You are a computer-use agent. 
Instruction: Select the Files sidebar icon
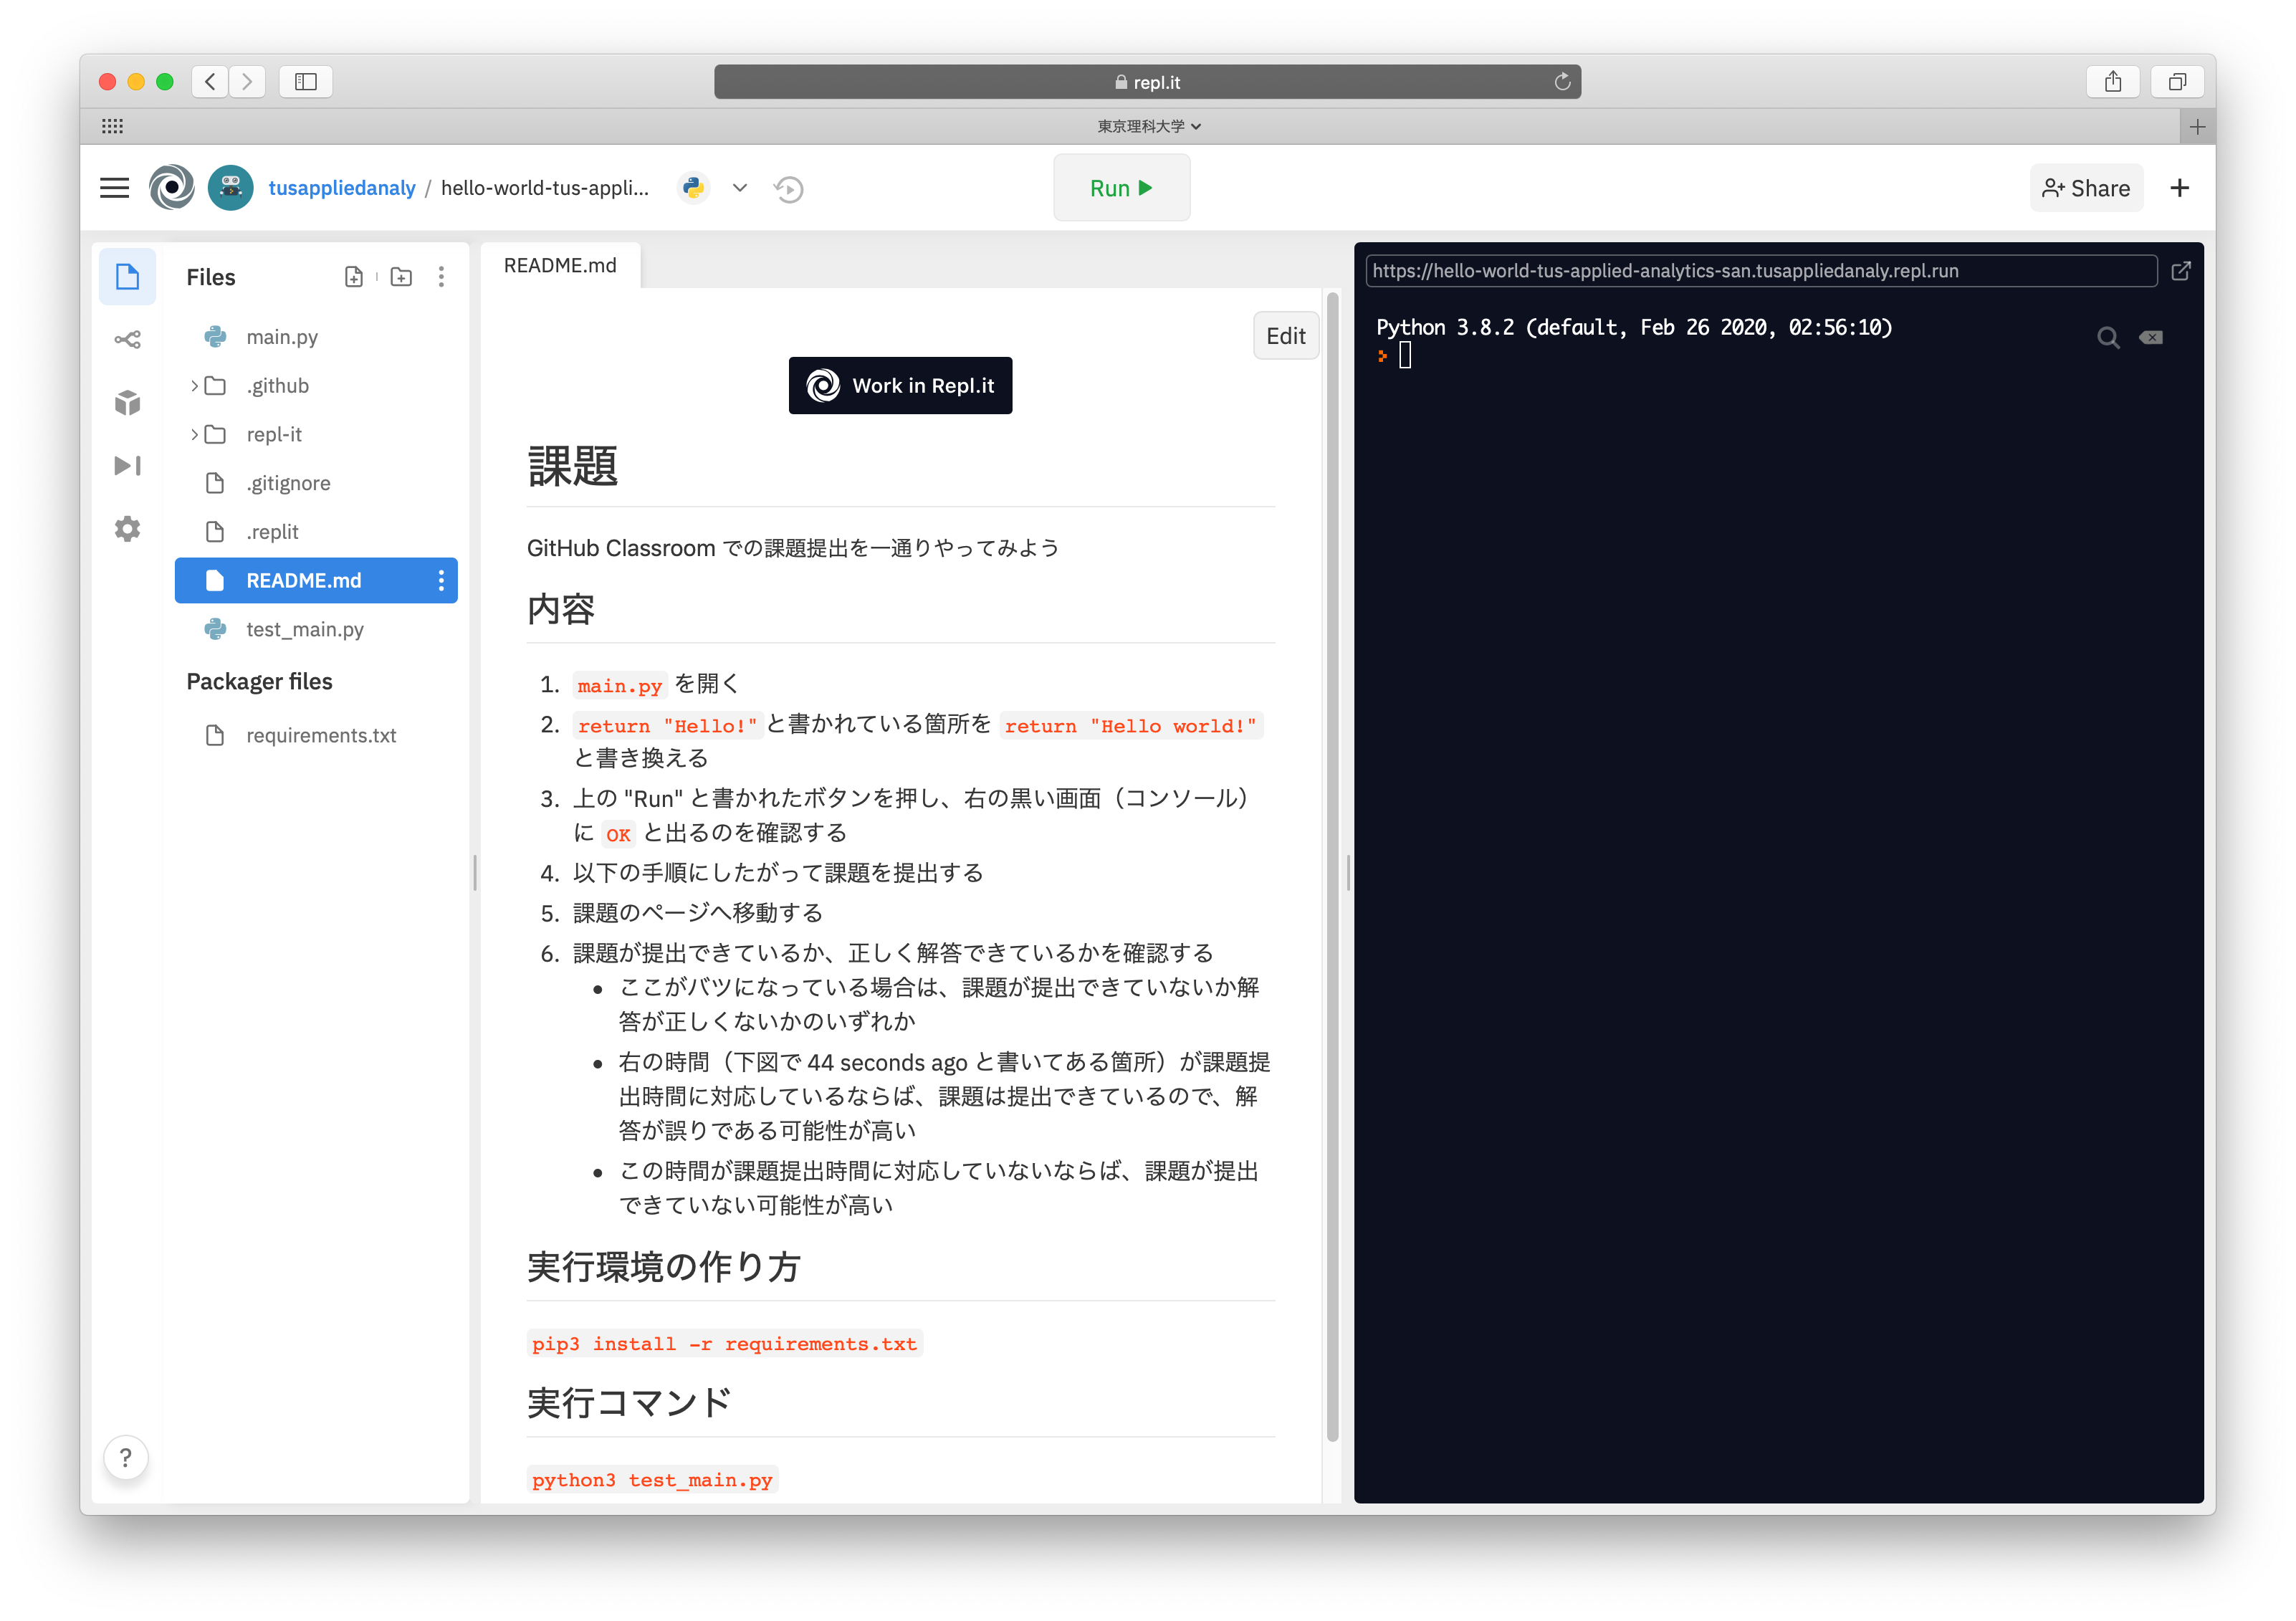pyautogui.click(x=127, y=277)
